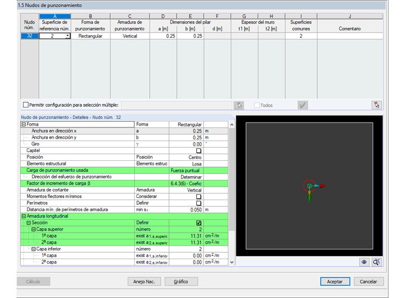Click column J header
The image size is (405, 298).
click(350, 16)
